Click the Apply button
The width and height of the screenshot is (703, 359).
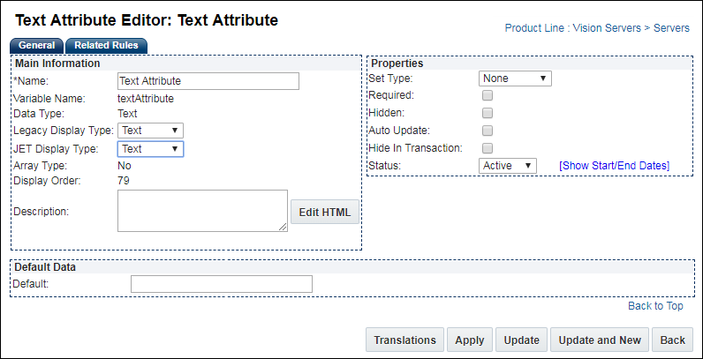click(470, 340)
